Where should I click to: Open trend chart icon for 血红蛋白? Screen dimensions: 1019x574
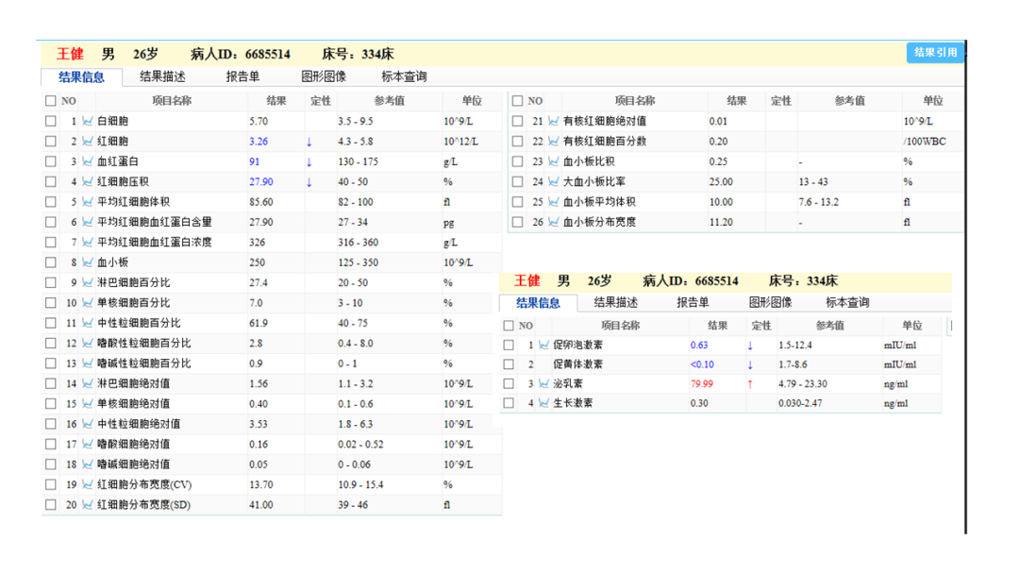pyautogui.click(x=87, y=161)
